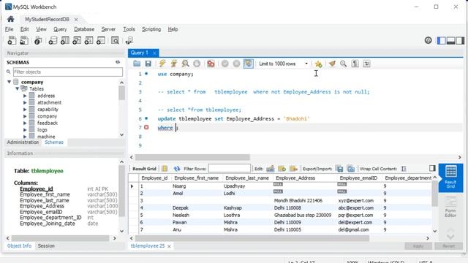
Task: Select the Object Info tab
Action: 19,245
